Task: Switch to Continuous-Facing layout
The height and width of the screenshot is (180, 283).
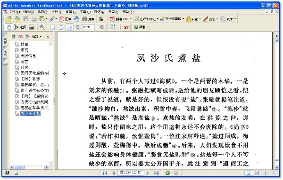Action: click(266, 173)
